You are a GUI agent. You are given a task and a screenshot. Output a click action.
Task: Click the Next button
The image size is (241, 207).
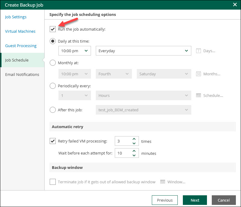pos(195,200)
